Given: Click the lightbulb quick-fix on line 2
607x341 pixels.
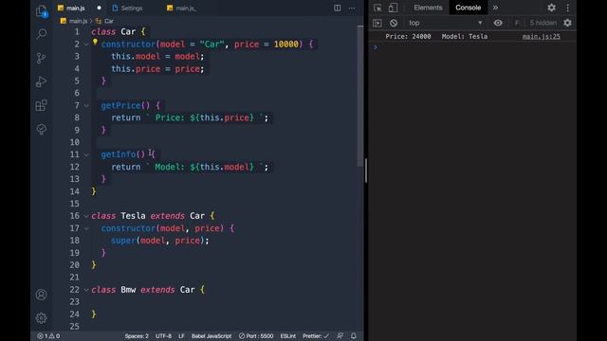Looking at the screenshot, I should tap(95, 42).
